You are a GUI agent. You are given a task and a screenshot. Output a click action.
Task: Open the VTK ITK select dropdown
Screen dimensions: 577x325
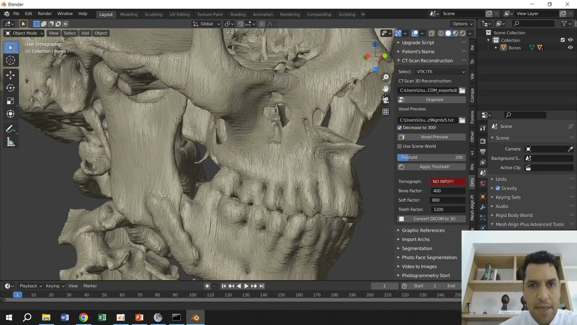(x=440, y=72)
